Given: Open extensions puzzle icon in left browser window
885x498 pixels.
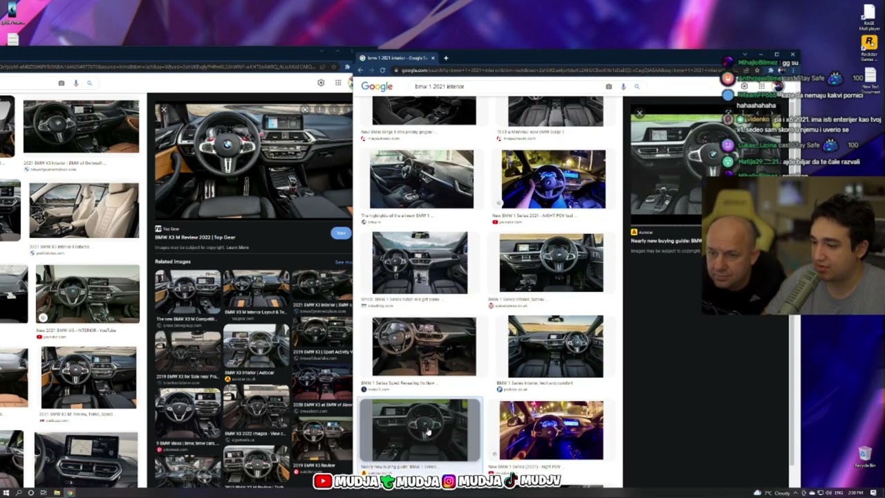Looking at the screenshot, I should [x=347, y=67].
